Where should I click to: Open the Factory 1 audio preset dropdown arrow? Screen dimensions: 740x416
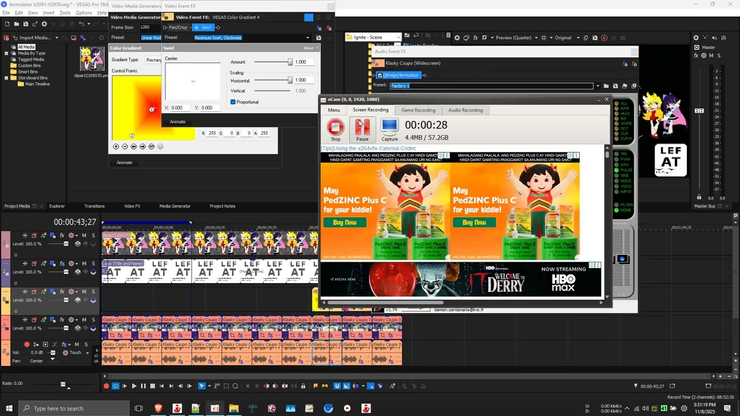click(598, 86)
